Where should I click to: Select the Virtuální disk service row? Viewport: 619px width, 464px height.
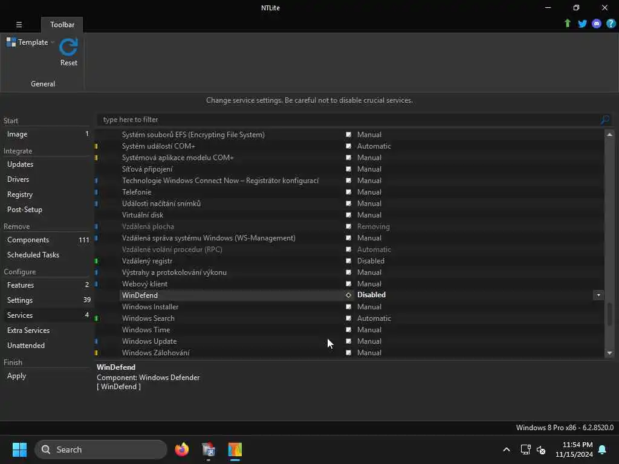[349, 214]
